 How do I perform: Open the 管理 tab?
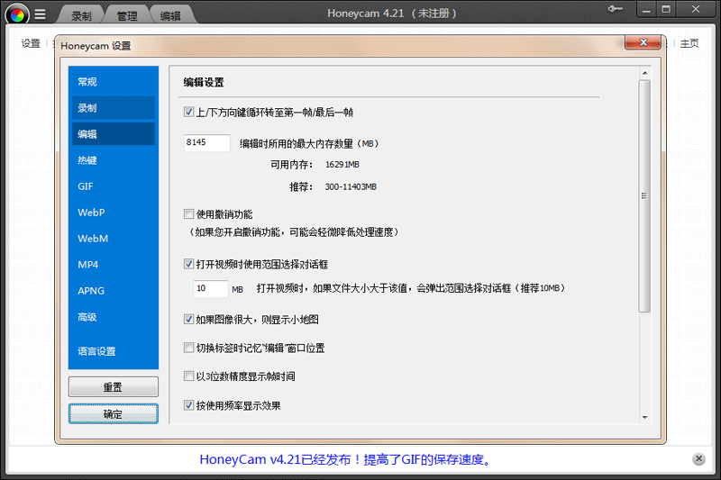(127, 16)
